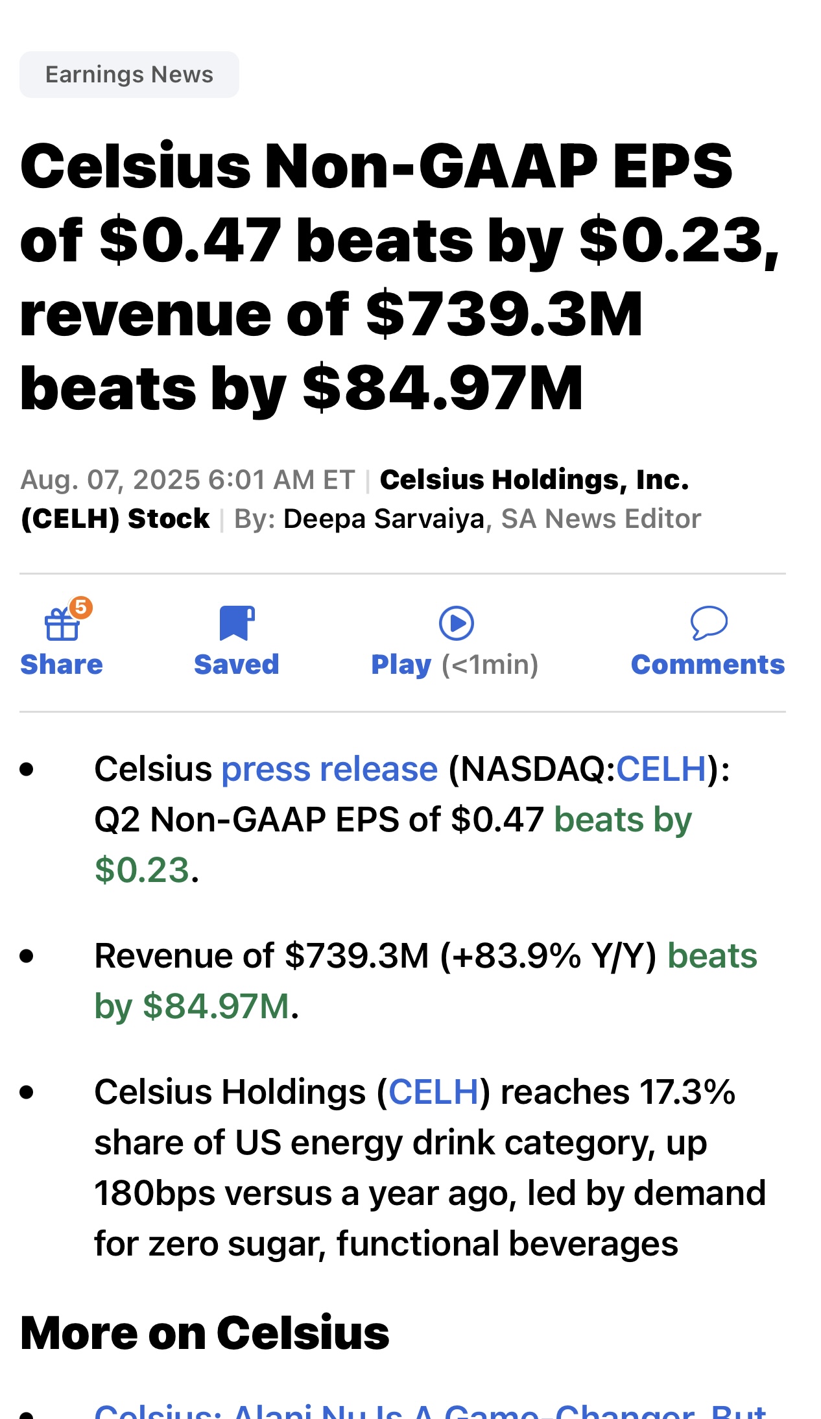821x1419 pixels.
Task: Tap the orange 5 badge on the gift icon
Action: [x=80, y=608]
